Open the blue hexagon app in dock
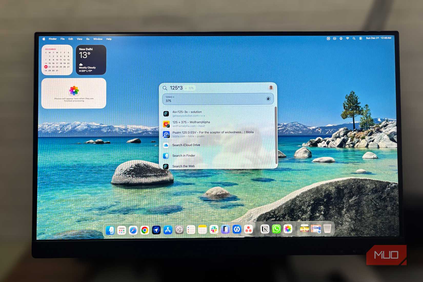423x282 pixels. click(x=237, y=229)
